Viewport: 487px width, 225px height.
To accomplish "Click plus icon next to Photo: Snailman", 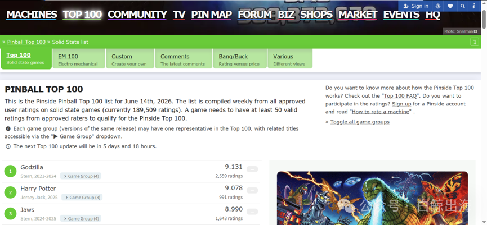I will [x=476, y=31].
